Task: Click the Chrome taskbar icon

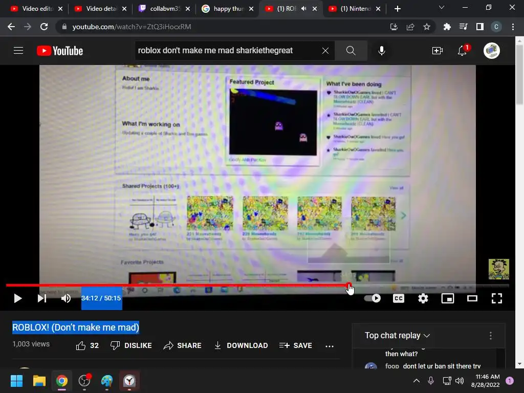Action: pos(62,381)
